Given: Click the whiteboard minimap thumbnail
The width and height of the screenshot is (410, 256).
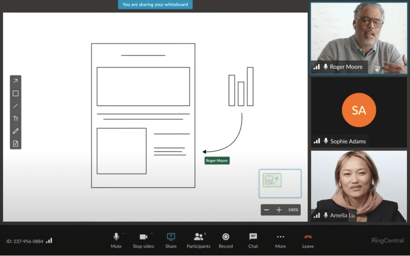Looking at the screenshot, I should tap(280, 184).
